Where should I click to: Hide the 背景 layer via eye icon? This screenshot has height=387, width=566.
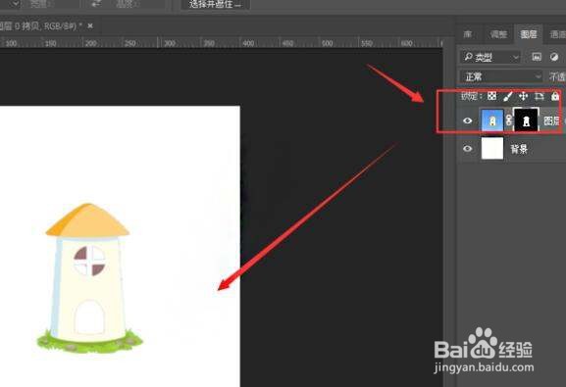[x=468, y=148]
